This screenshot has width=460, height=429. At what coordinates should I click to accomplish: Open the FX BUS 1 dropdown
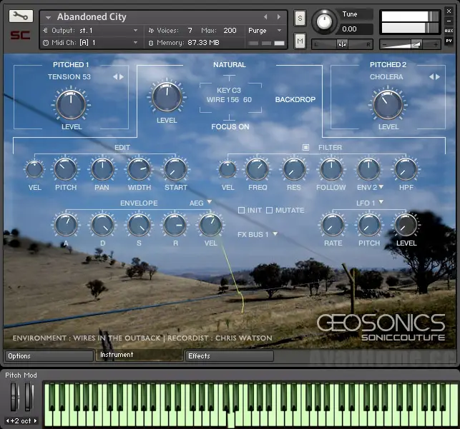pos(275,234)
